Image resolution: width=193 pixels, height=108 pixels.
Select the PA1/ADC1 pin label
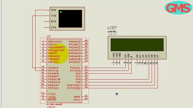(74, 44)
